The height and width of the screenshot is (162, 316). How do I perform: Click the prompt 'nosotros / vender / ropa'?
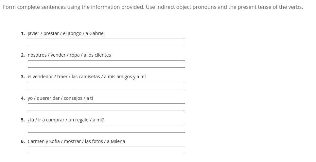pyautogui.click(x=62, y=55)
